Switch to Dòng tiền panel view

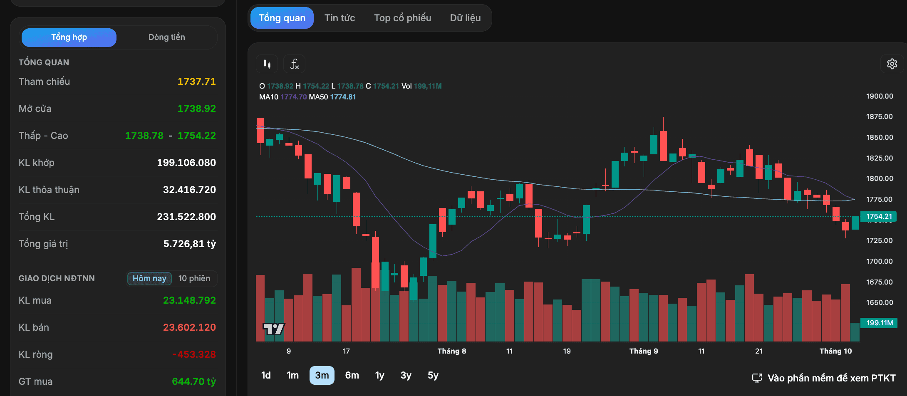point(166,37)
